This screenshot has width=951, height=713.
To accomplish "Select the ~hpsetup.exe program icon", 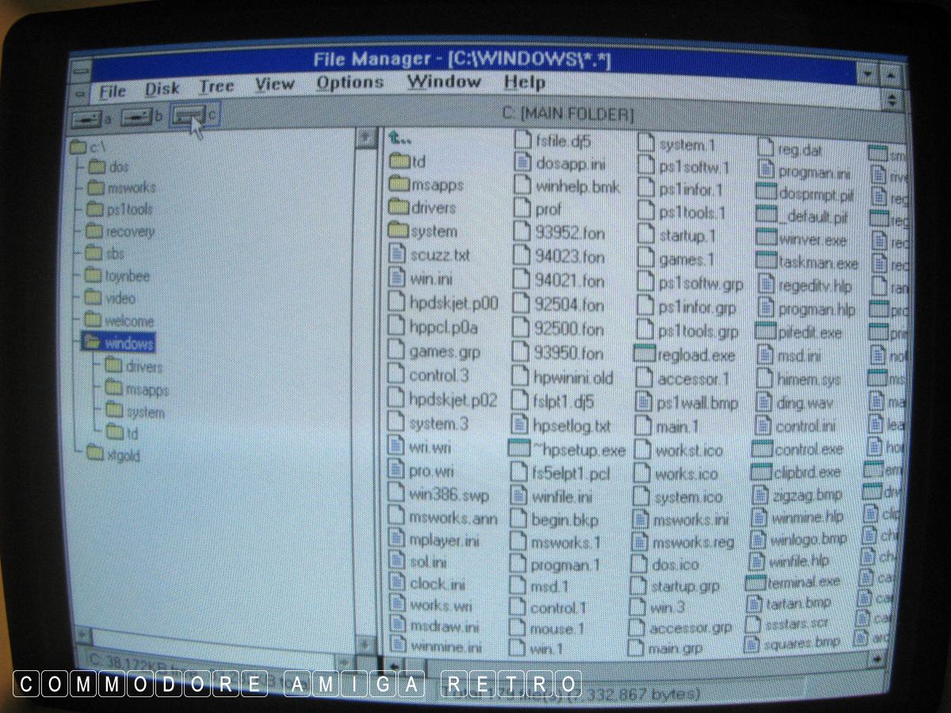I will [x=518, y=449].
